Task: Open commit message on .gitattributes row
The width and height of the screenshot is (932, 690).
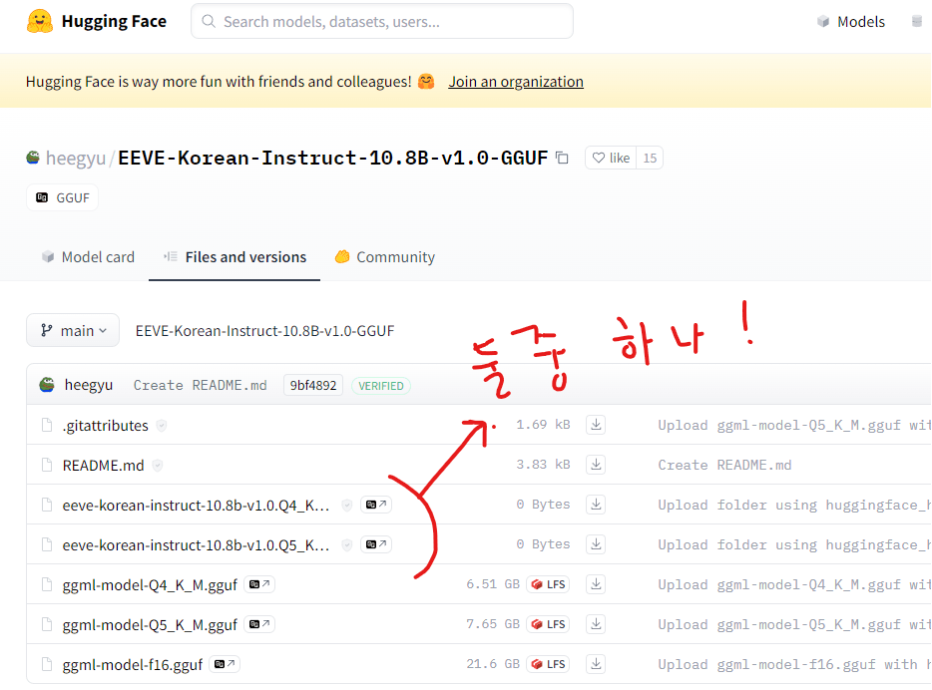Action: tap(794, 425)
